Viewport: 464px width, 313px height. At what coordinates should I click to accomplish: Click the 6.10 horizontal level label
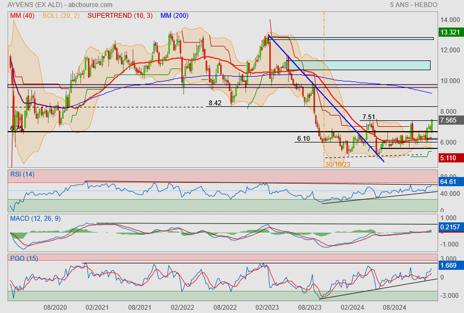tap(303, 139)
